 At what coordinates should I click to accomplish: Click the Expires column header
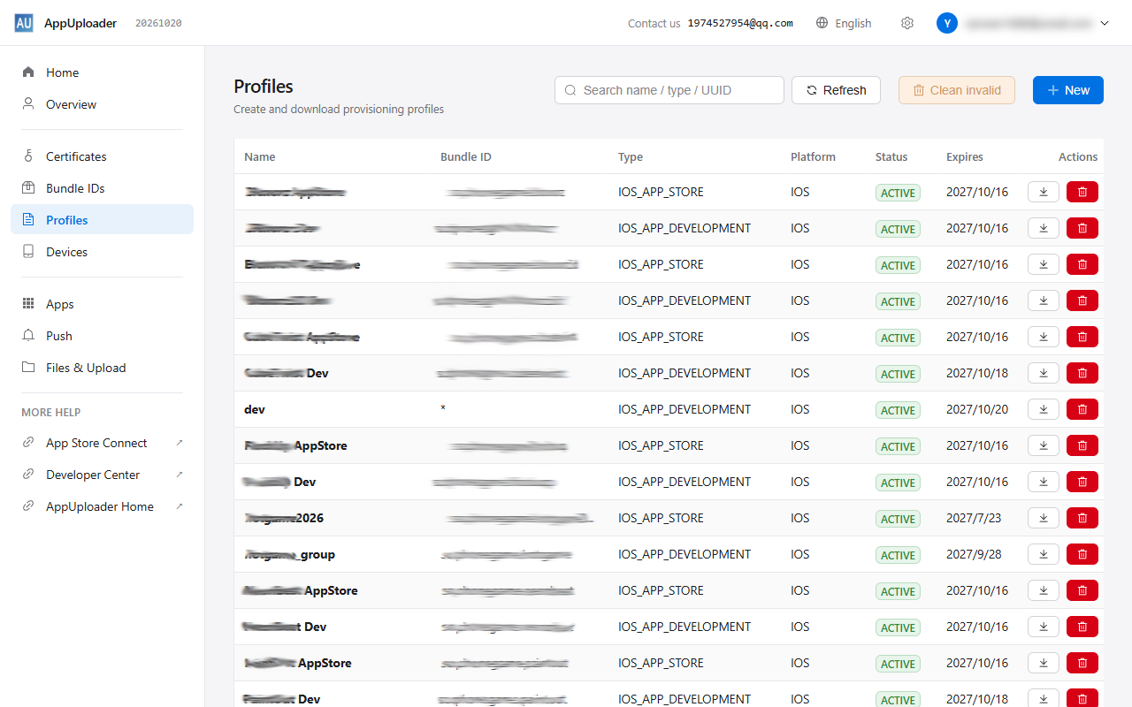965,157
